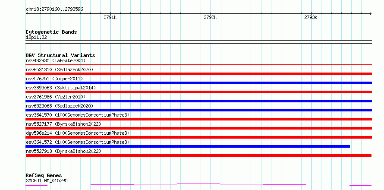
Task: Click the magenta SMCHD1 gene line
Action: pos(199,184)
